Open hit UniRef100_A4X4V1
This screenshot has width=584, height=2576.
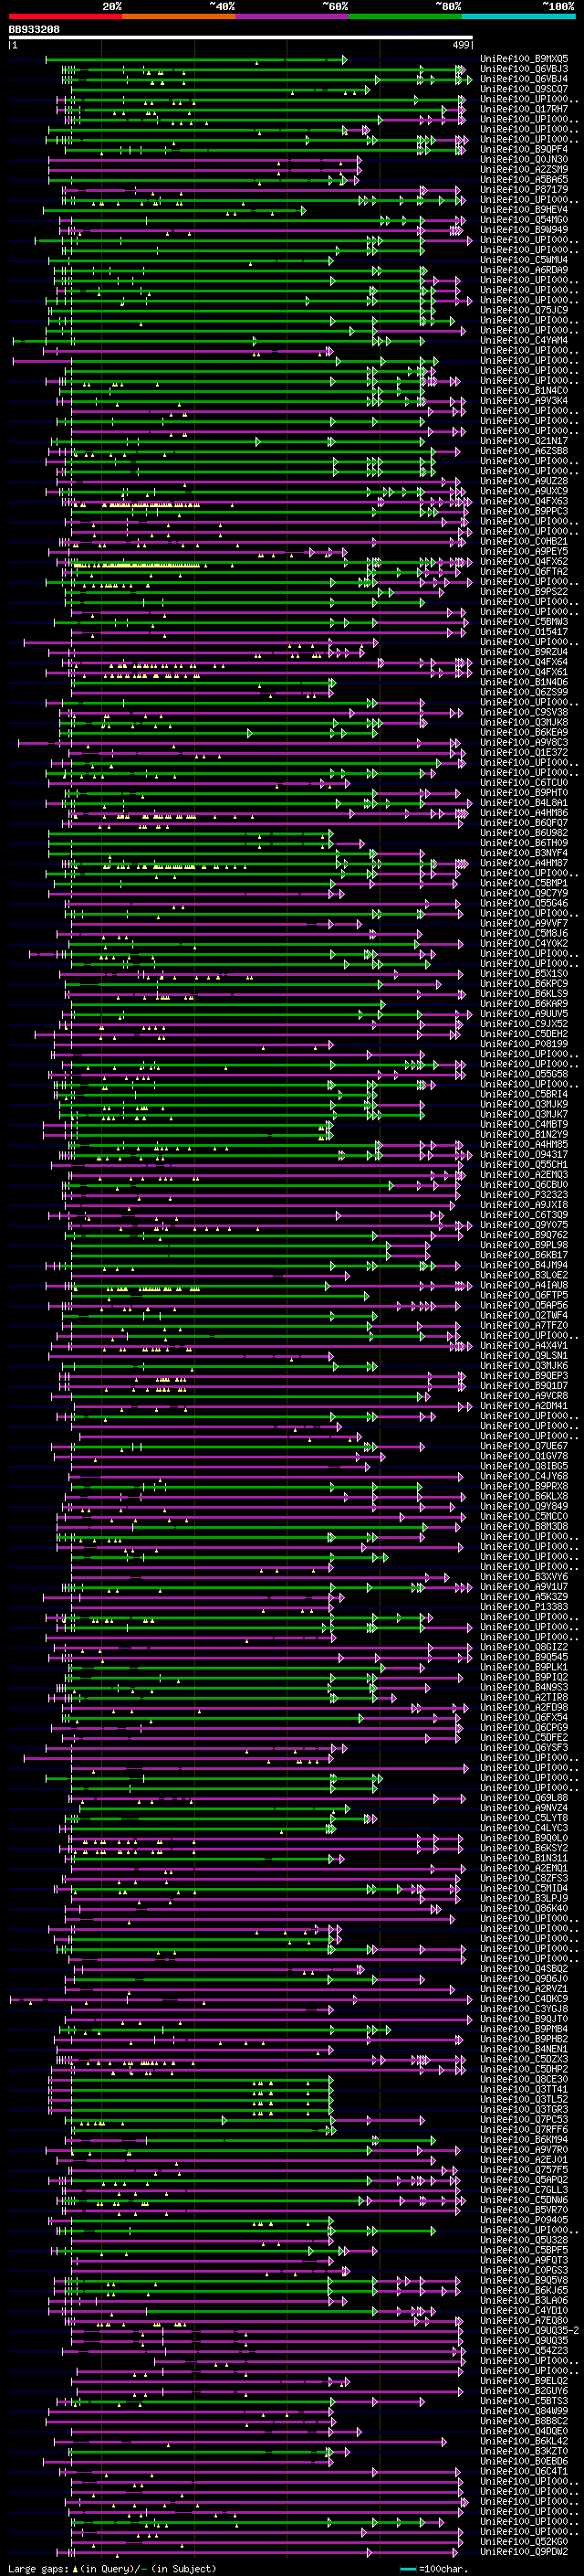coord(524,1346)
